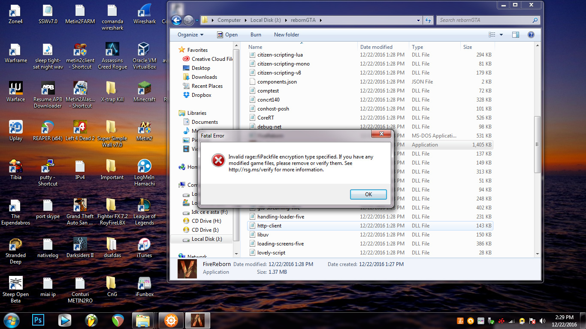586x329 pixels.
Task: Click Explorer's refresh button beside the address bar
Action: [x=428, y=20]
